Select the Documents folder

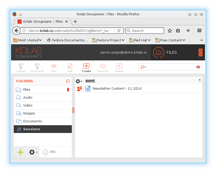click(x=43, y=121)
